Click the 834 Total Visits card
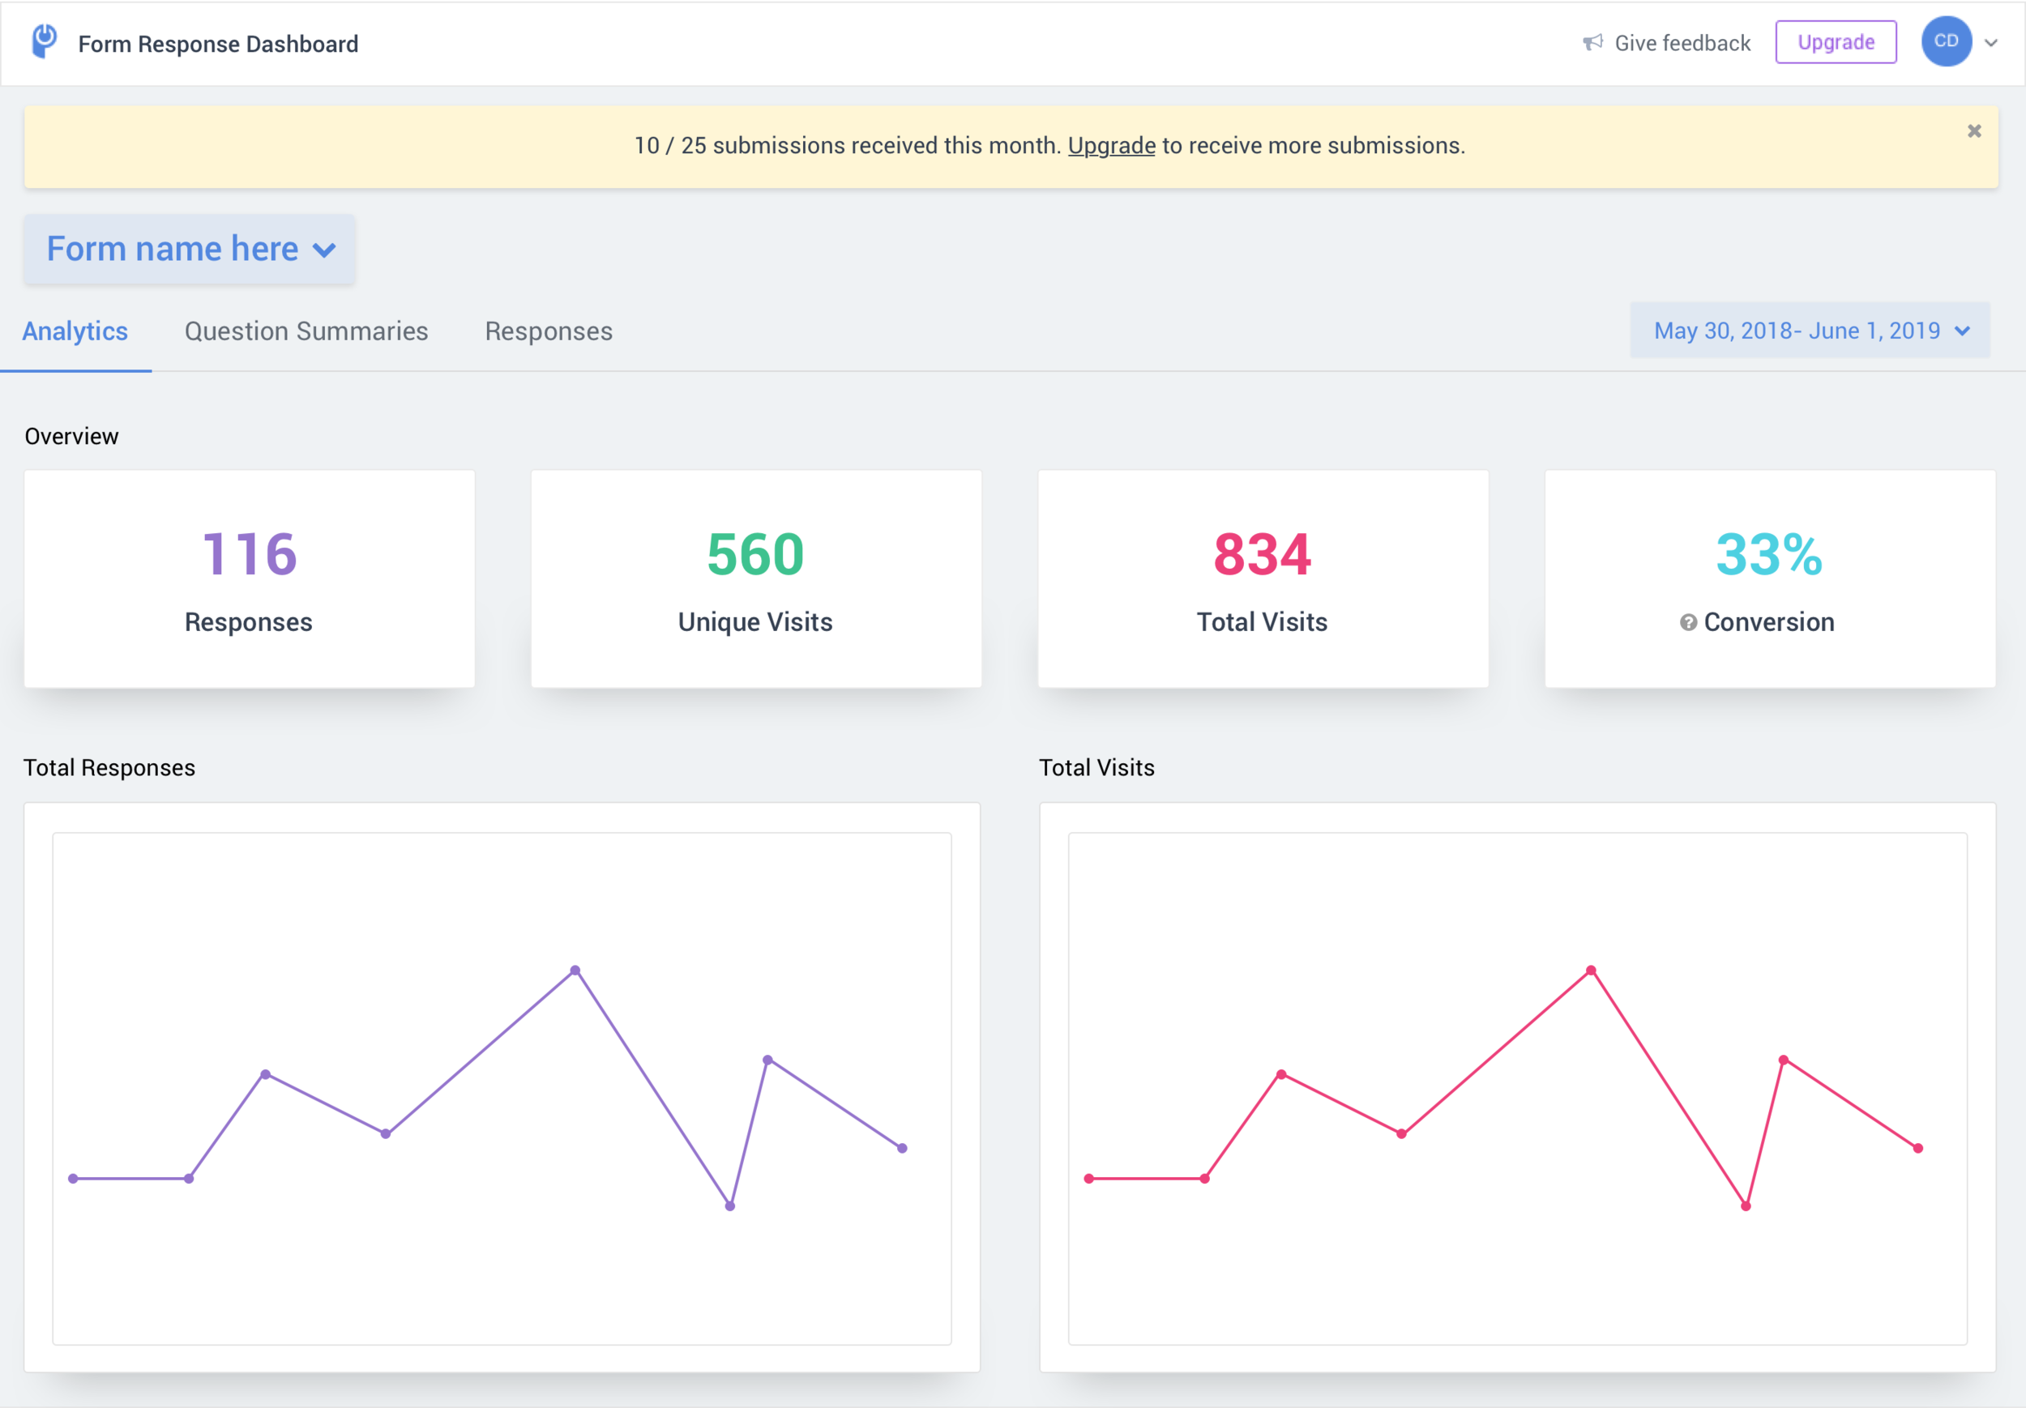 pyautogui.click(x=1262, y=578)
